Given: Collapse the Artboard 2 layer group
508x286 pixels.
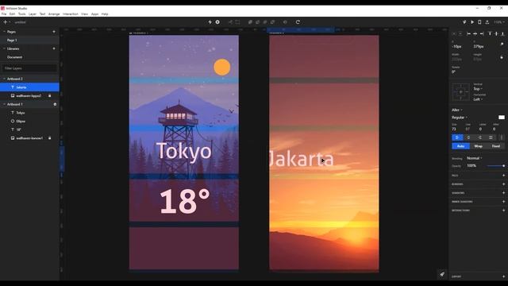Looking at the screenshot, I should pyautogui.click(x=4, y=79).
